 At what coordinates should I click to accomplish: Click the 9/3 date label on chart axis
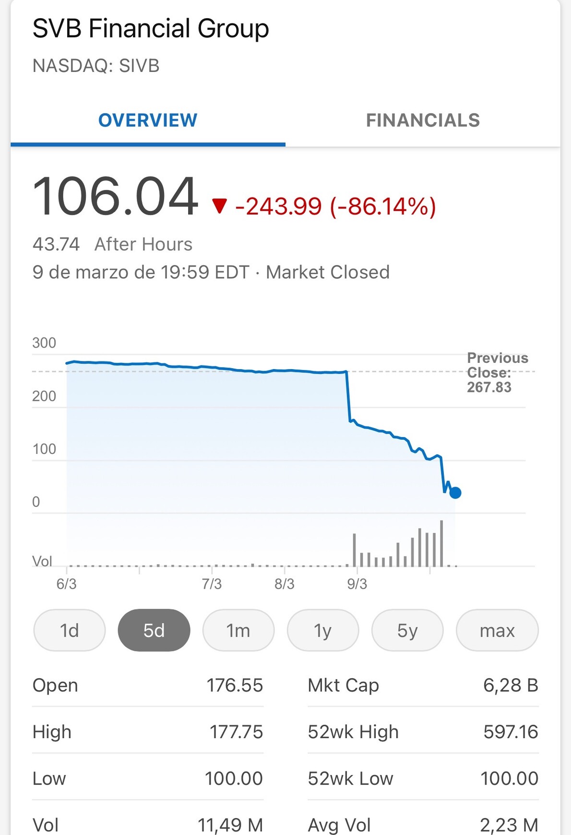[x=357, y=584]
